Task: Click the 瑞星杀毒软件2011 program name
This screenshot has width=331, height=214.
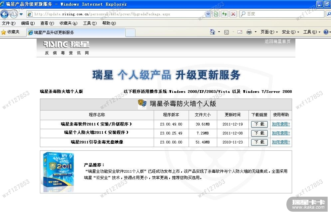Action: pos(96,124)
